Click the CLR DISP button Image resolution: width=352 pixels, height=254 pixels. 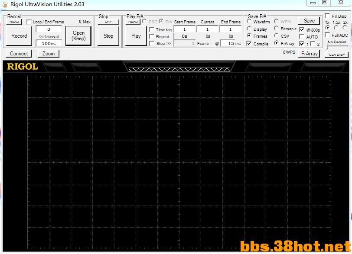coord(336,55)
